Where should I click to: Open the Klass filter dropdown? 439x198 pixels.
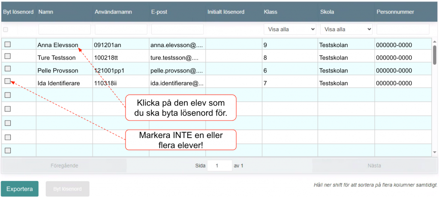tap(290, 29)
